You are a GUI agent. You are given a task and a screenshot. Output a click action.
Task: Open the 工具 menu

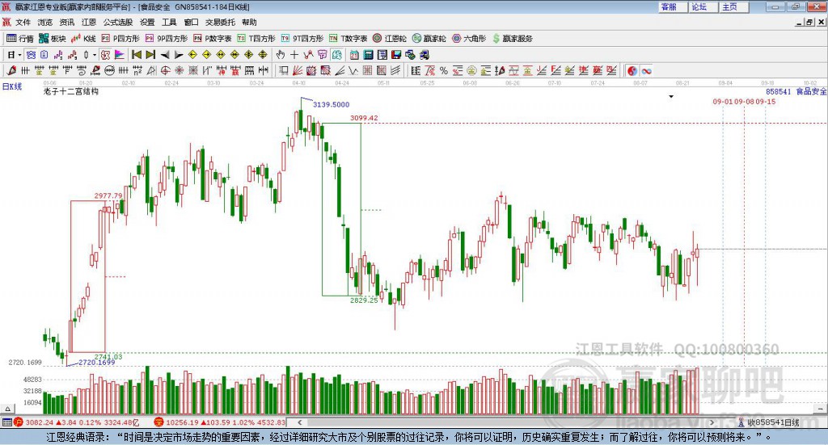click(169, 22)
